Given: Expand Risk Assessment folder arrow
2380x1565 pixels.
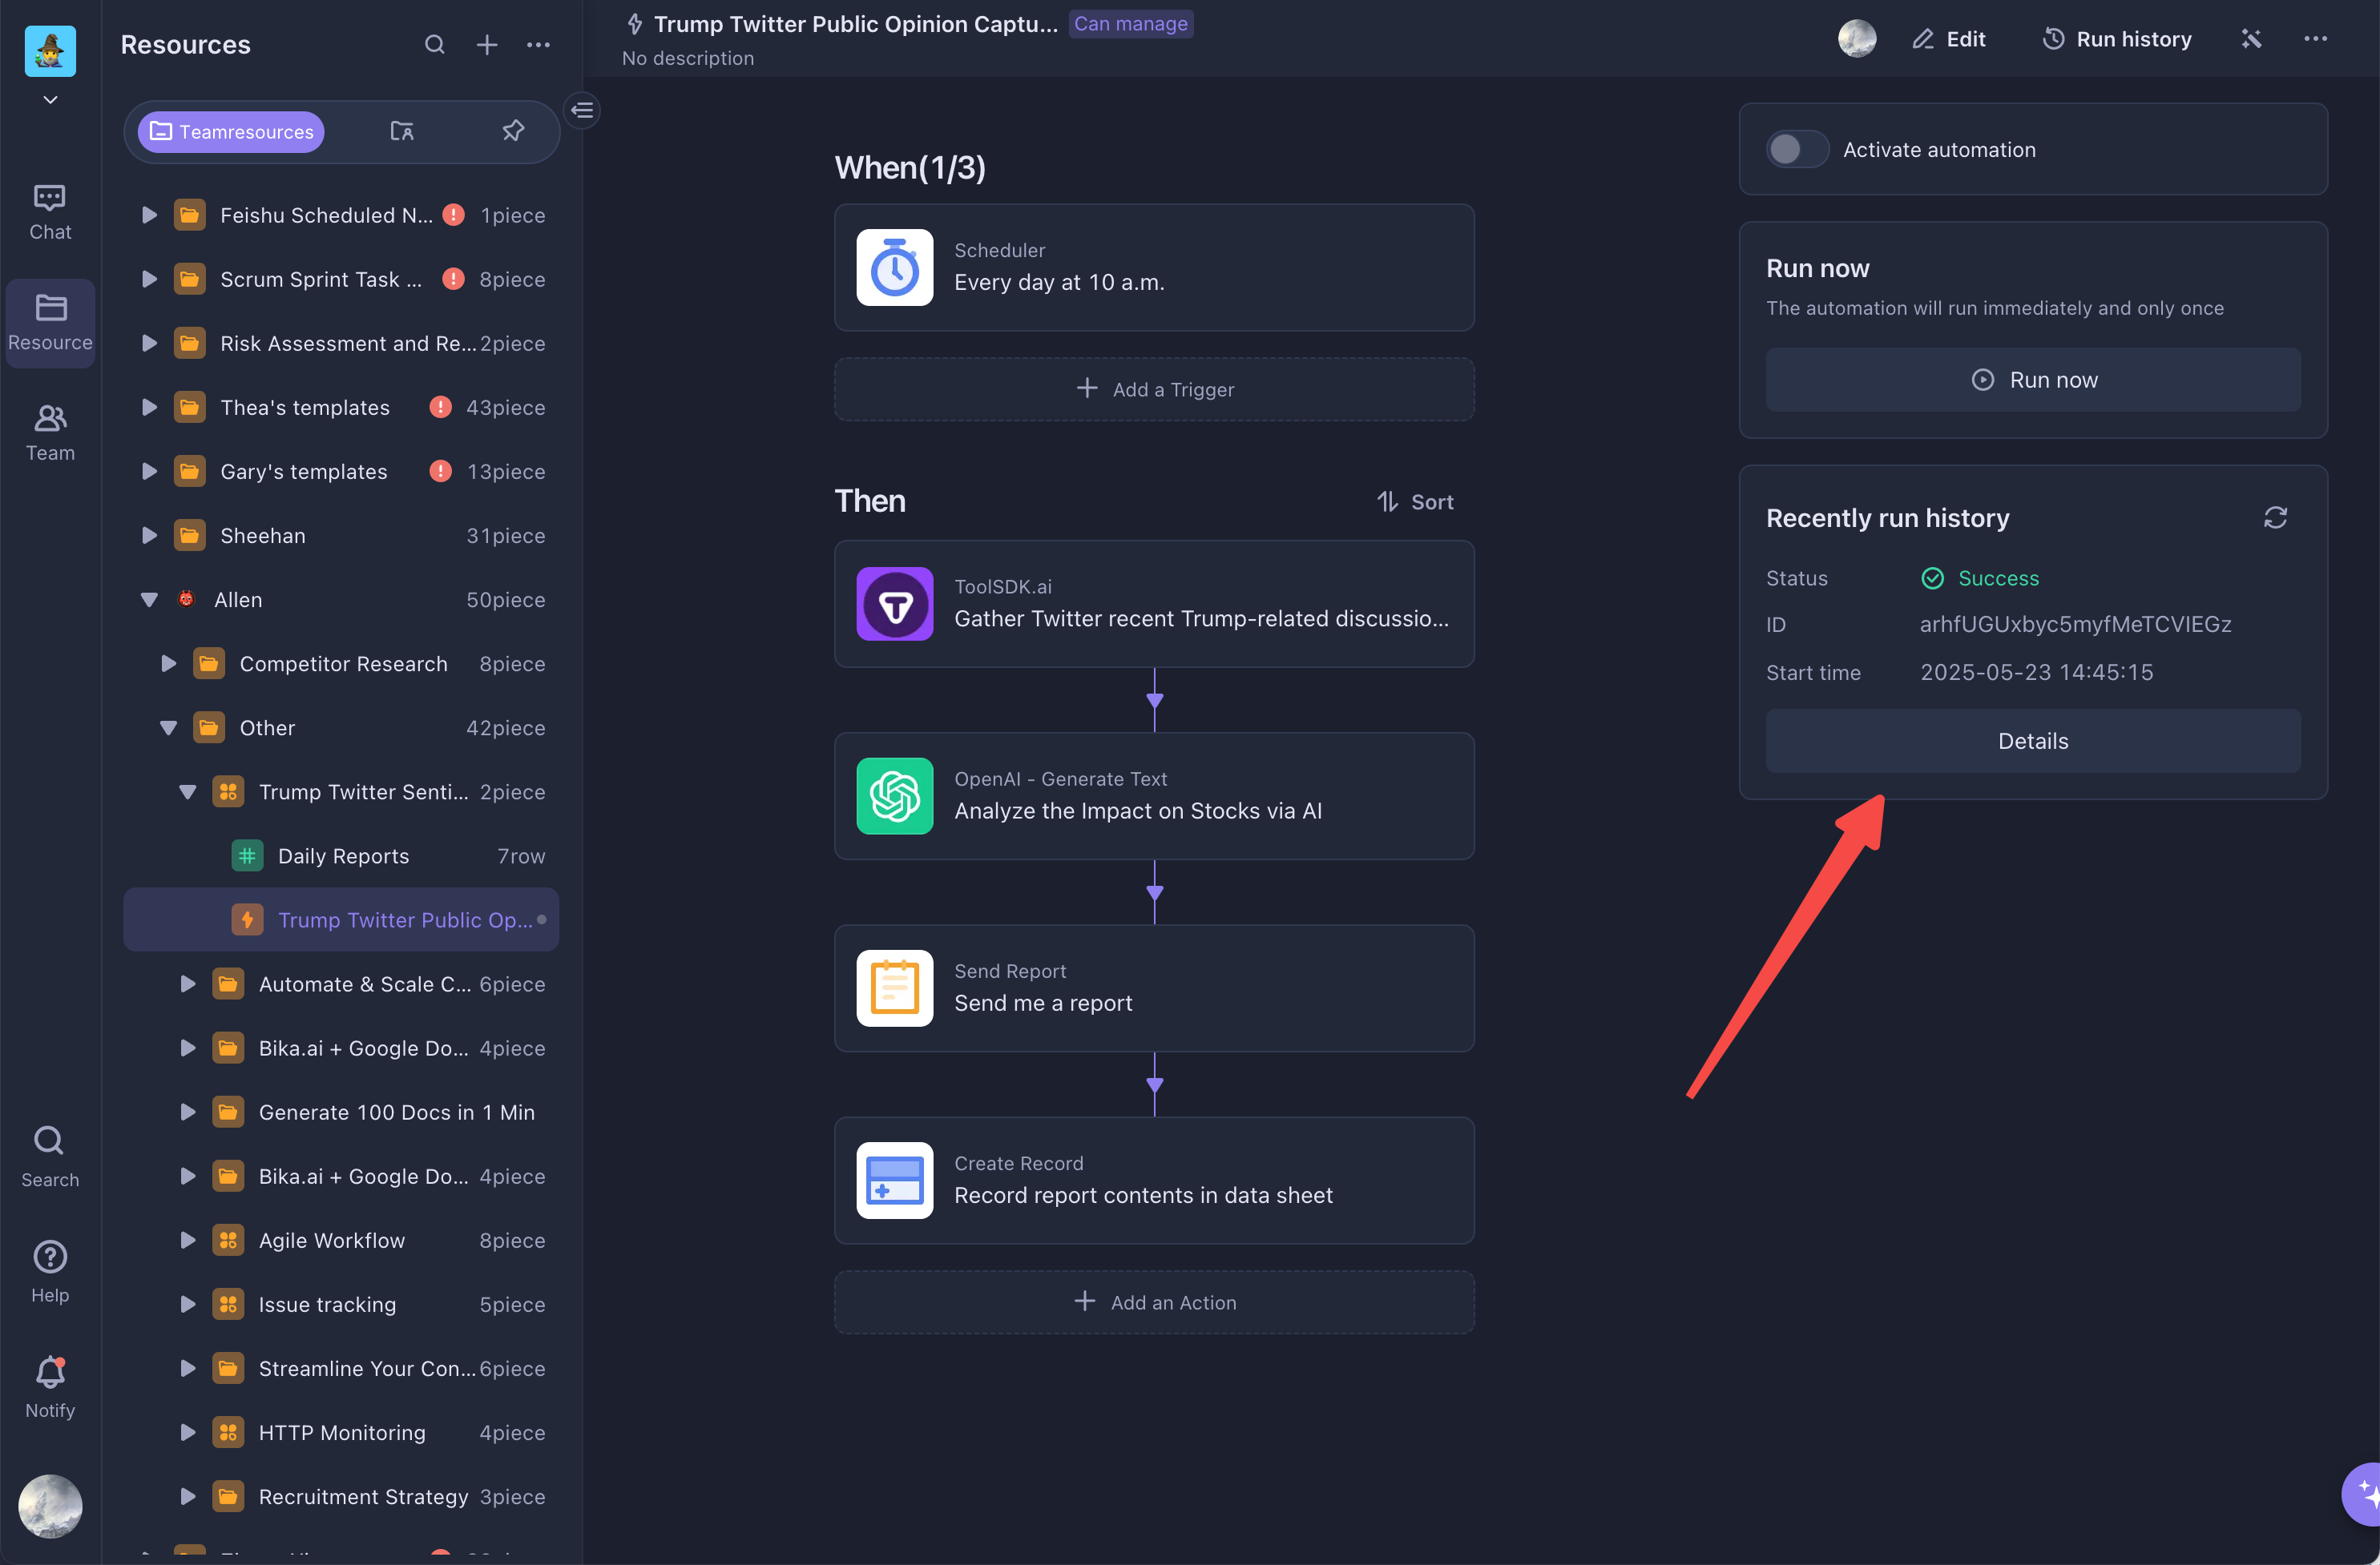Looking at the screenshot, I should point(149,343).
